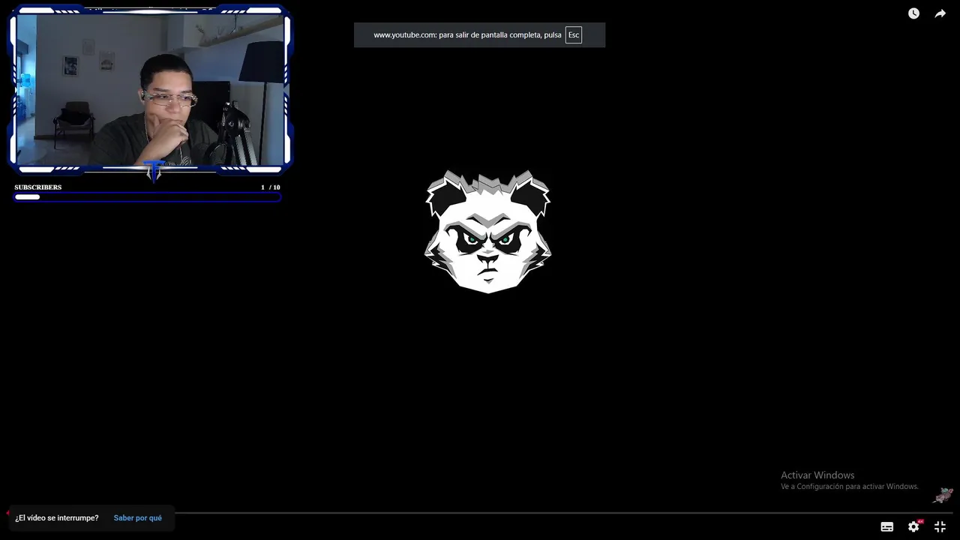The image size is (960, 540).
Task: Click the '¿El vídeo se interrumpe?' message
Action: click(57, 518)
